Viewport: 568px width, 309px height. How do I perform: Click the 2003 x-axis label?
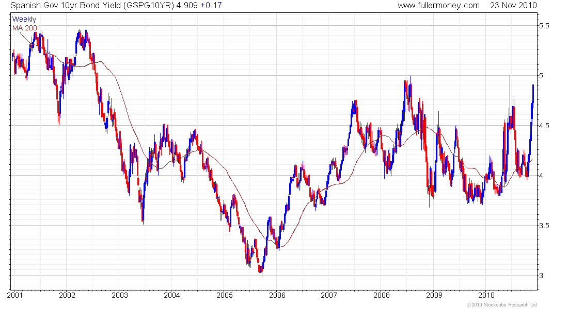point(120,295)
